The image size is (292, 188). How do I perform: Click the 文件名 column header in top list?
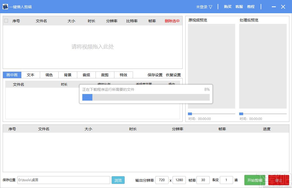pos(41,21)
